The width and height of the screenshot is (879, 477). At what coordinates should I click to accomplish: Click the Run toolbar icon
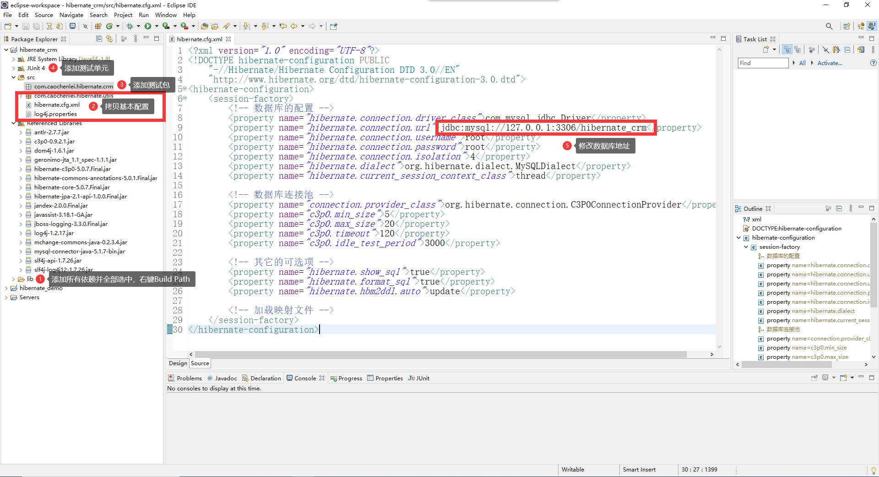(x=147, y=26)
